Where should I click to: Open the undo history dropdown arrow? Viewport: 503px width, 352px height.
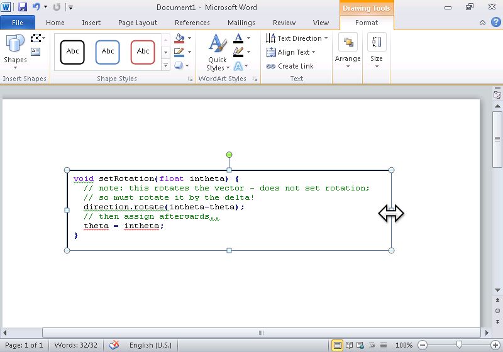45,7
